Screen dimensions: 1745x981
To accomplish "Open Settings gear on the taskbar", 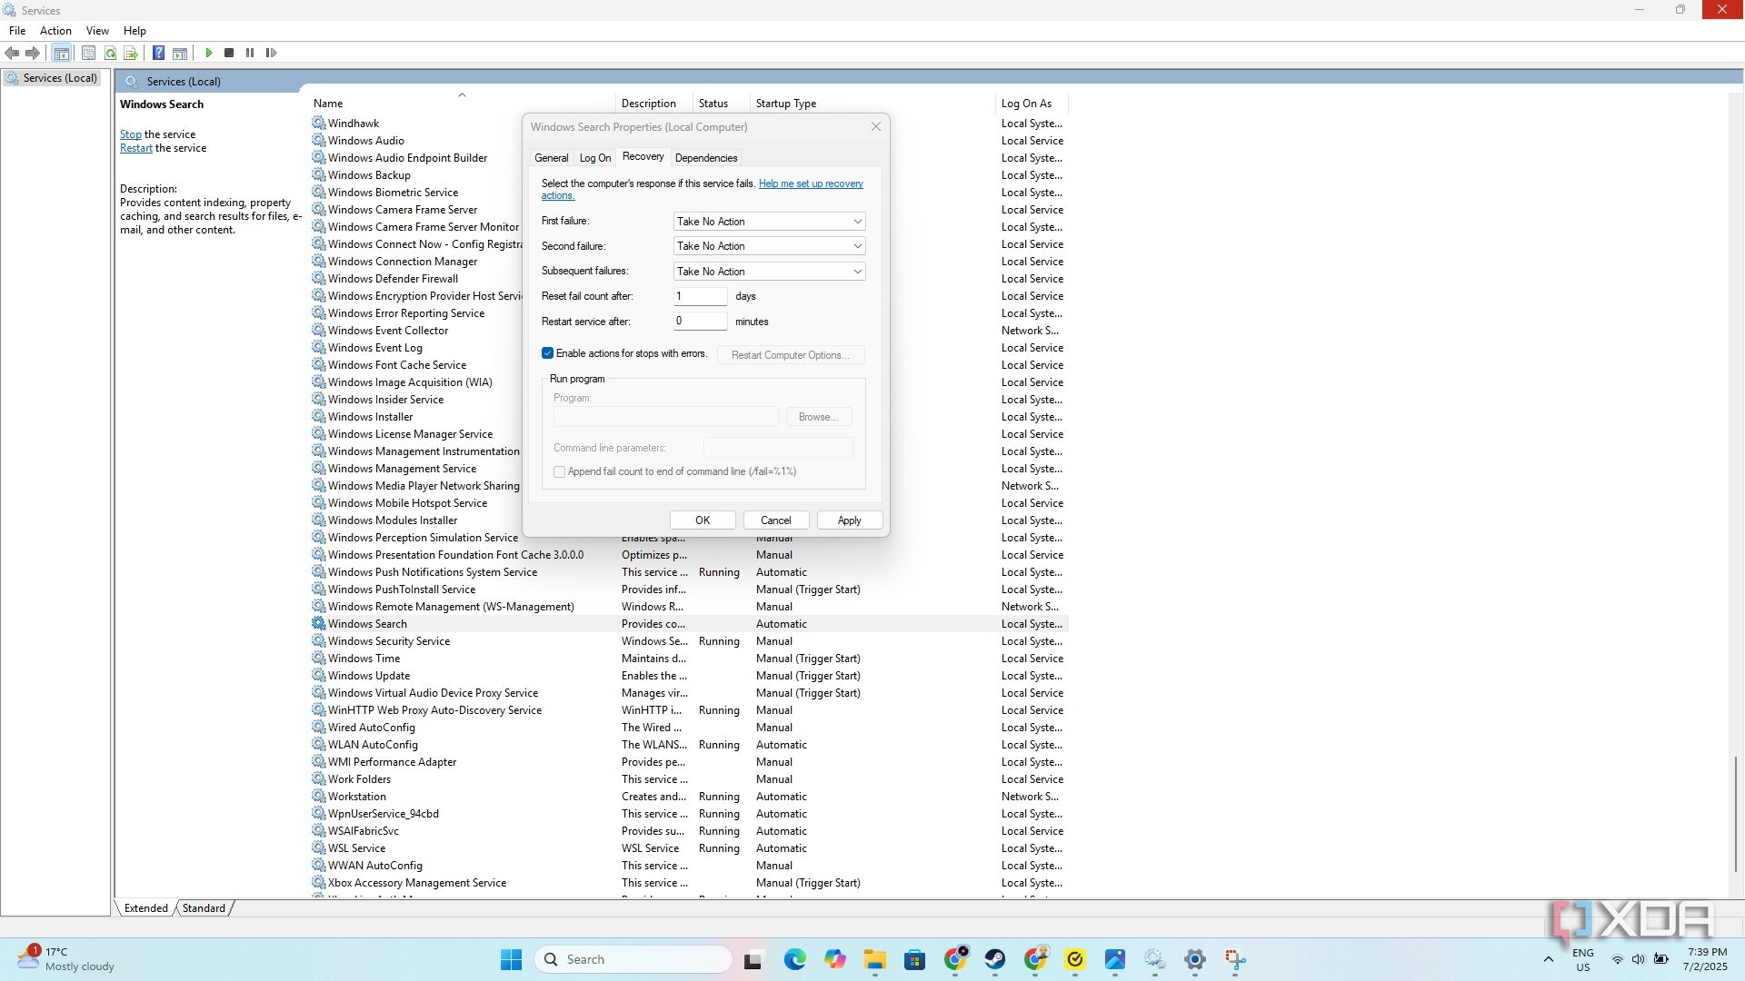I will click(1195, 959).
